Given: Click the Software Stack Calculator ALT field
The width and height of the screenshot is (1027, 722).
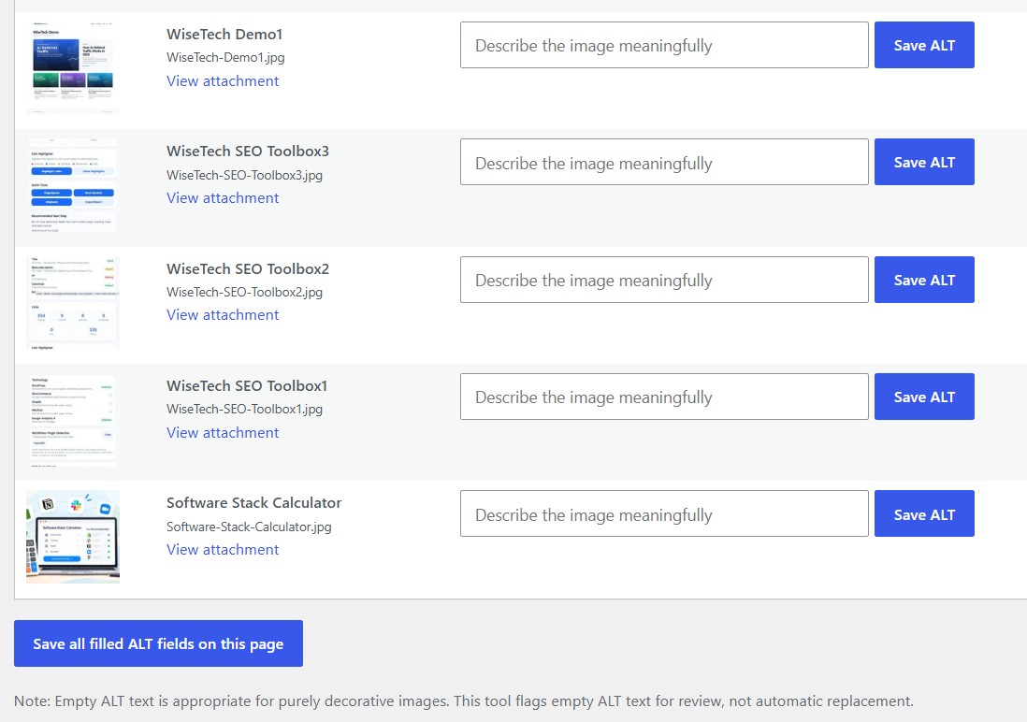Looking at the screenshot, I should [664, 513].
